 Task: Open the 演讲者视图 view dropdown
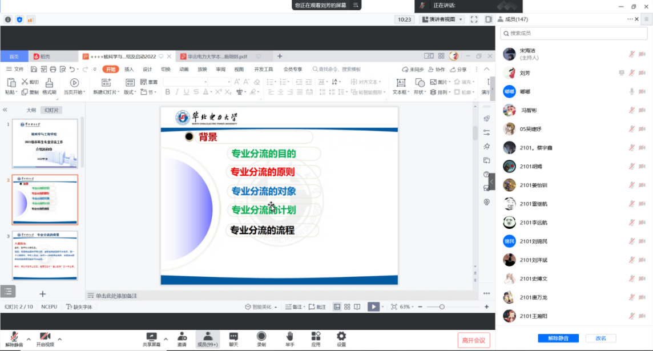(441, 19)
